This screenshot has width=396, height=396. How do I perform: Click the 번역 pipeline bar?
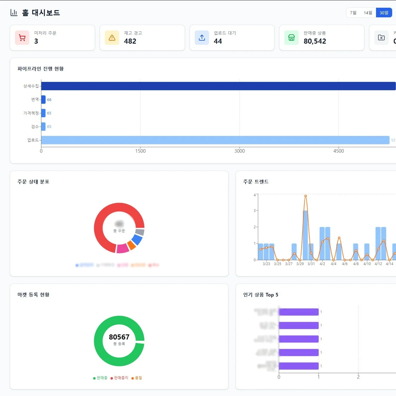[43, 100]
